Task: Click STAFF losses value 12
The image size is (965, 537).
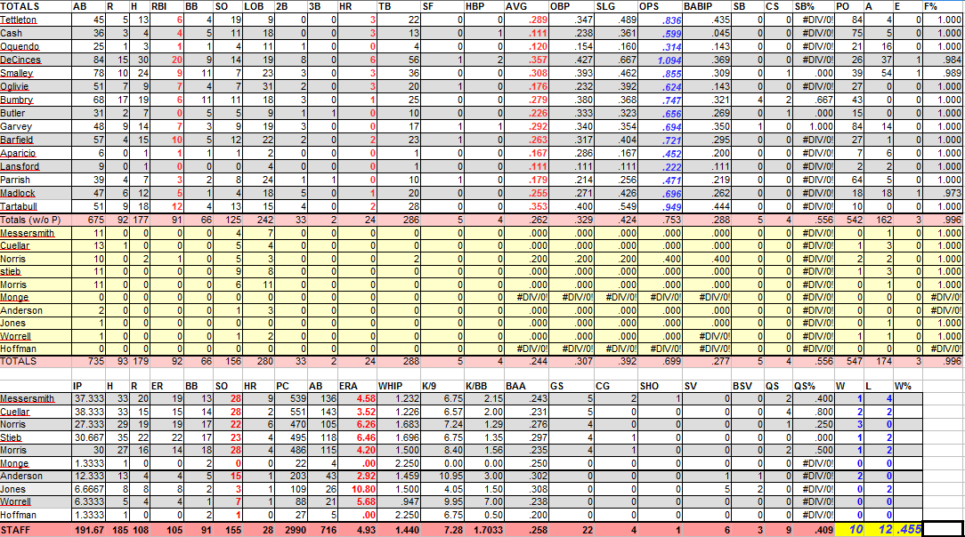Action: click(879, 530)
